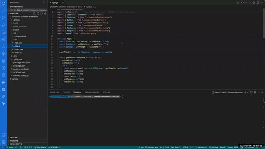Image resolution: width=265 pixels, height=149 pixels.
Task: Close the App.js editor tab
Action: [63, 3]
